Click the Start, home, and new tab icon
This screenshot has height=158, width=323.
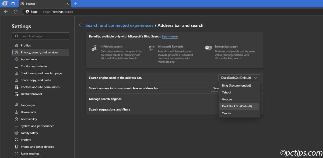click(16, 73)
